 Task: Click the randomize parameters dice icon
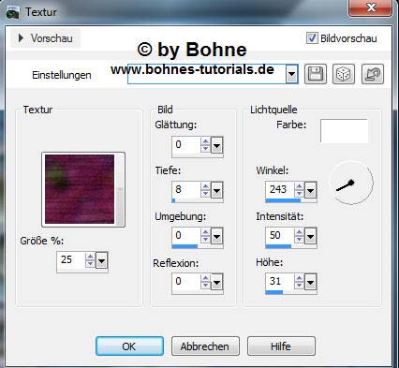[x=344, y=74]
